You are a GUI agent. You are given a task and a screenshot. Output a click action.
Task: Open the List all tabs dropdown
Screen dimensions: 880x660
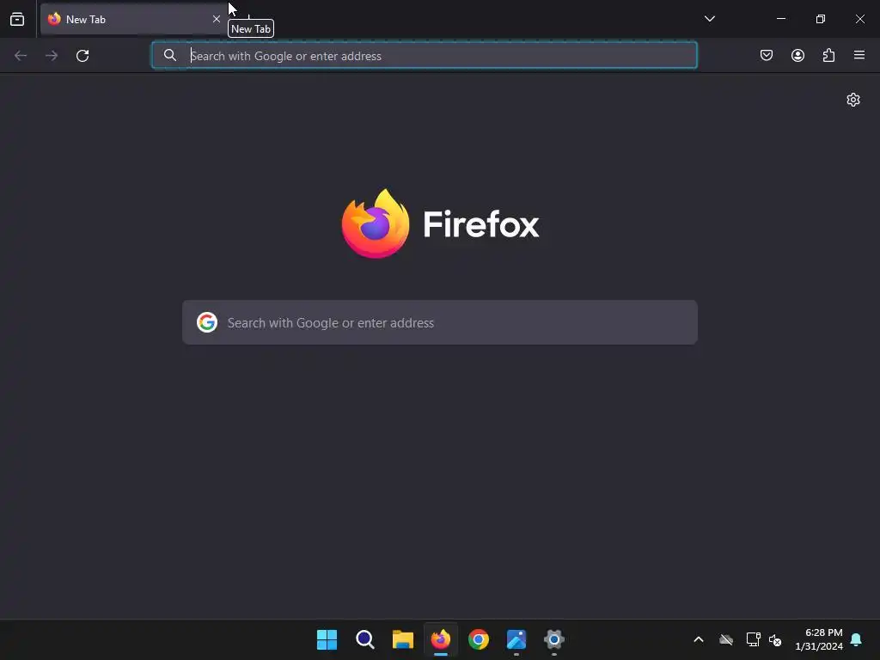click(709, 19)
